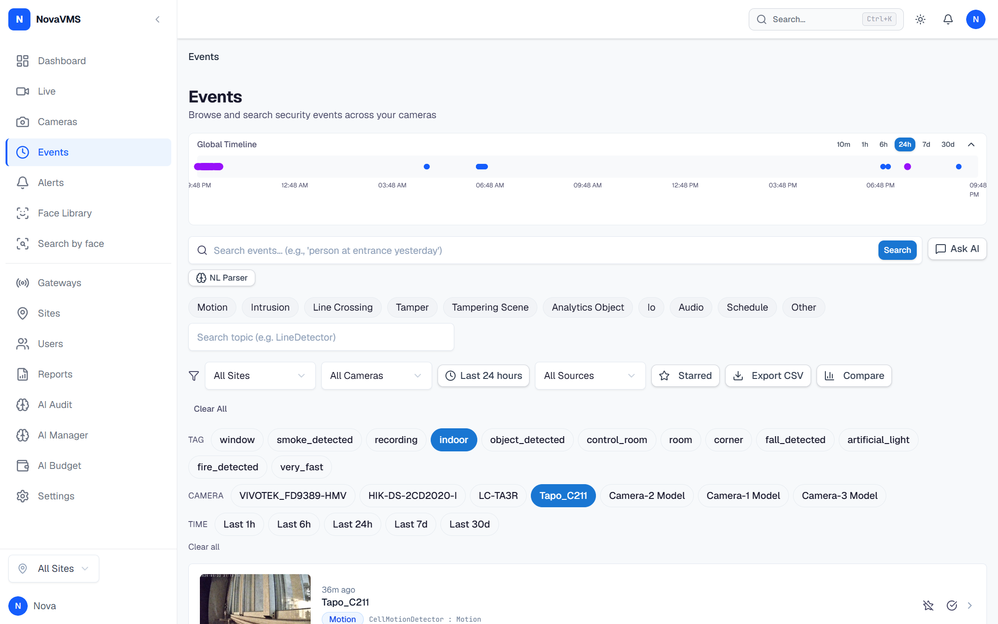Open the notifications bell

pos(948,19)
